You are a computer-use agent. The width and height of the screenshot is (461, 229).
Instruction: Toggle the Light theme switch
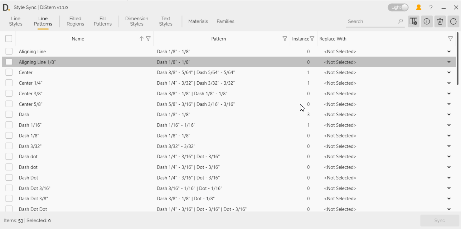click(398, 7)
